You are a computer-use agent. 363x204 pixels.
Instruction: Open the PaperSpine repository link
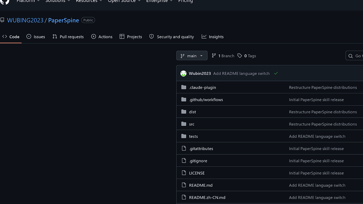pyautogui.click(x=64, y=20)
